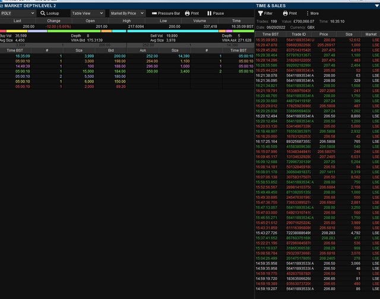Viewport: 380px width, 299px height.
Task: Click the Pause icon
Action: click(x=210, y=13)
